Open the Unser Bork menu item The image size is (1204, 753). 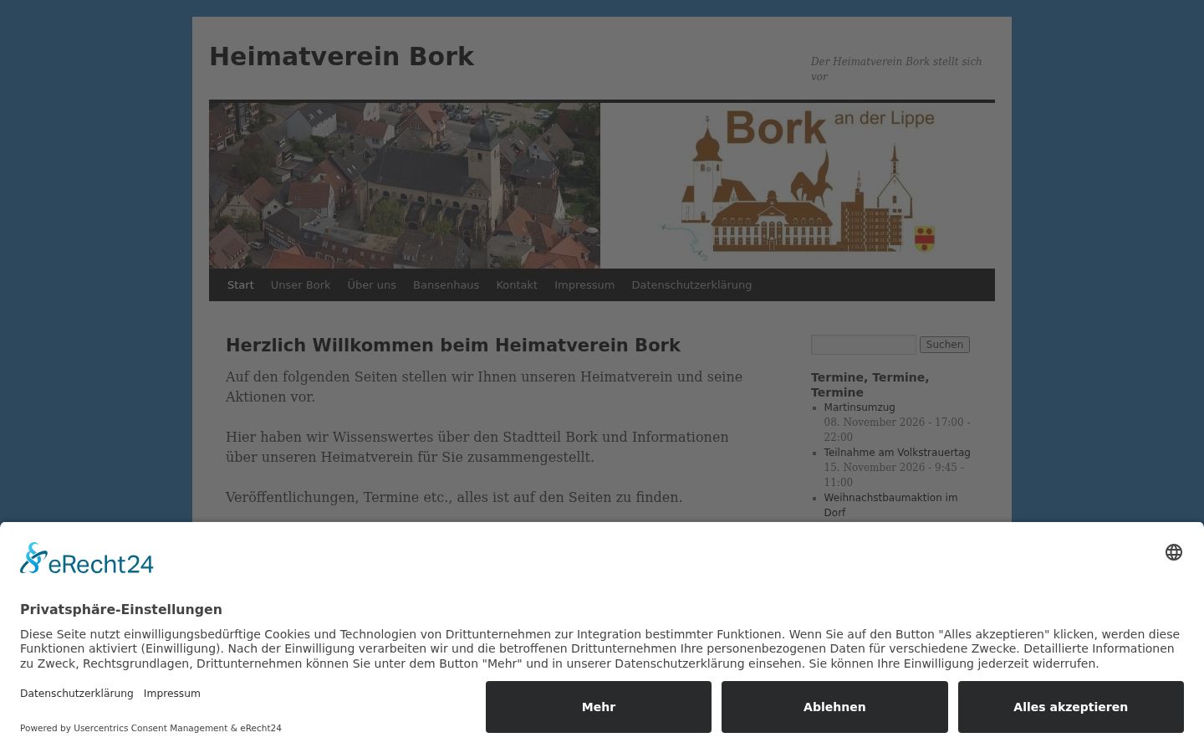point(300,285)
